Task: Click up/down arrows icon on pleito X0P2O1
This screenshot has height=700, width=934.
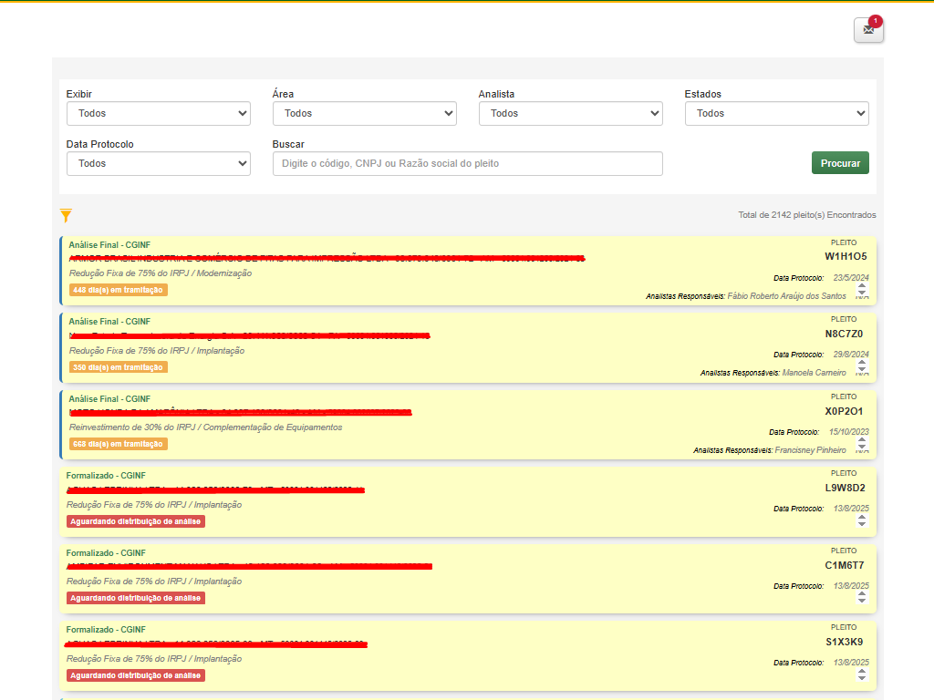Action: pos(862,444)
